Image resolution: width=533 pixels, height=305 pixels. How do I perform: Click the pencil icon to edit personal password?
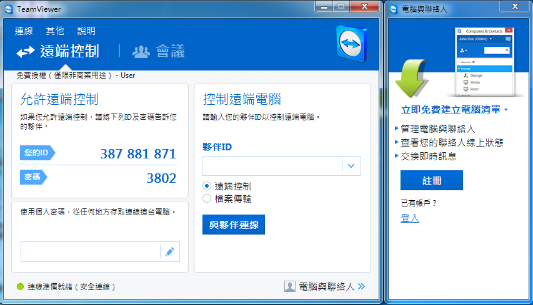tap(169, 252)
